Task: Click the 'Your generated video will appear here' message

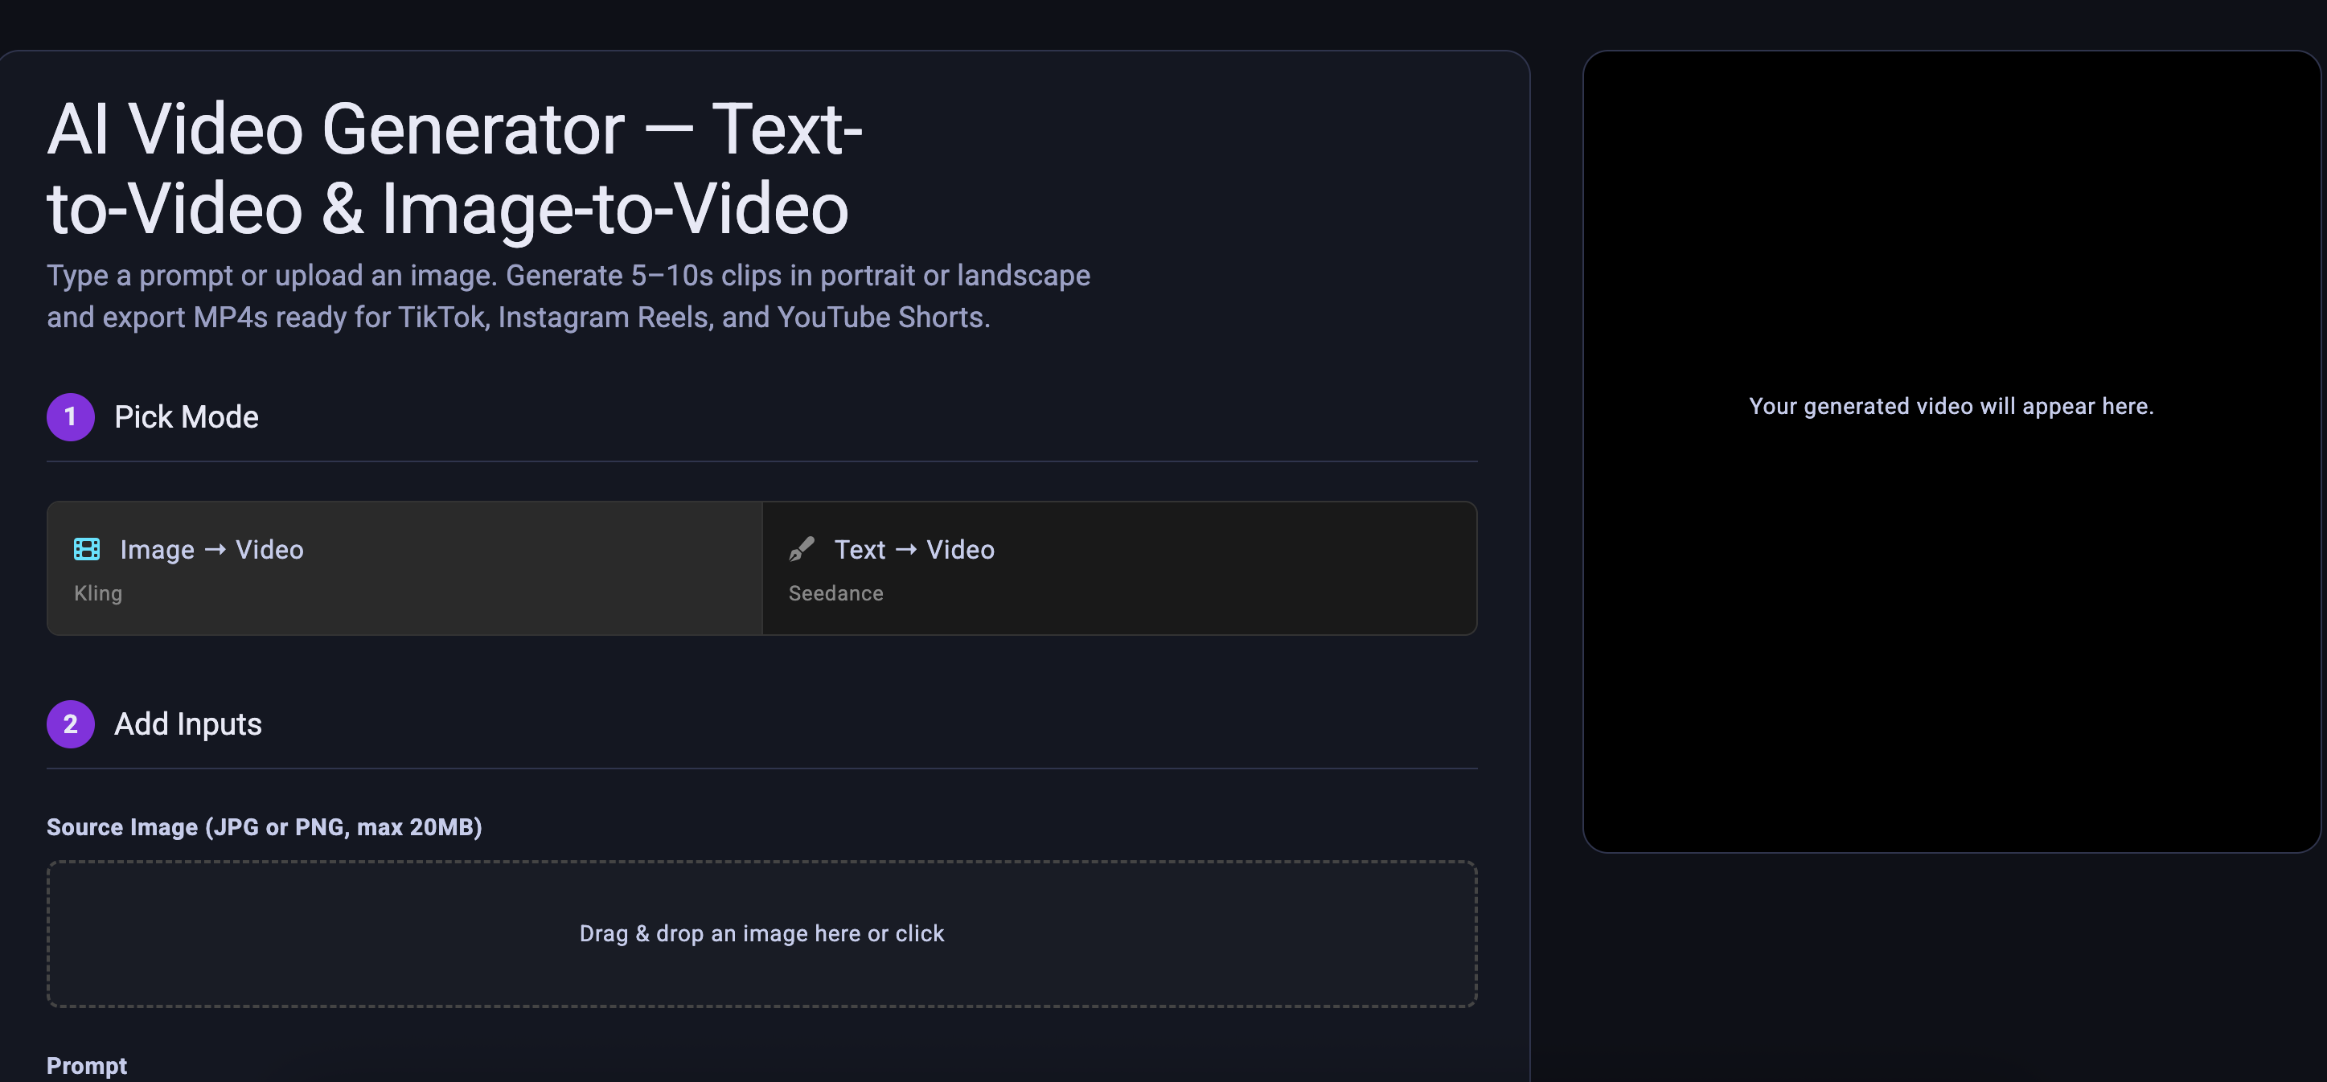Action: pos(1951,407)
